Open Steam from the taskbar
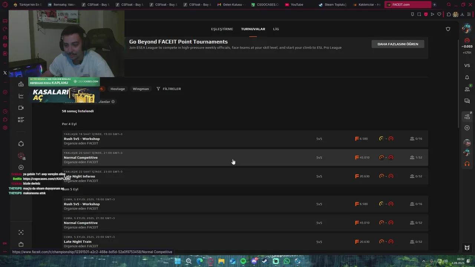 pyautogui.click(x=265, y=261)
